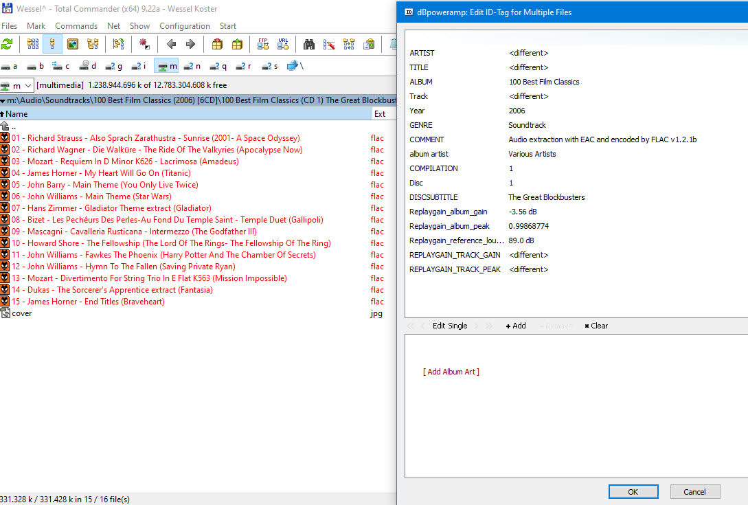Click the green Refresh (reread source) toolbar icon
This screenshot has height=505, width=748.
coord(7,45)
